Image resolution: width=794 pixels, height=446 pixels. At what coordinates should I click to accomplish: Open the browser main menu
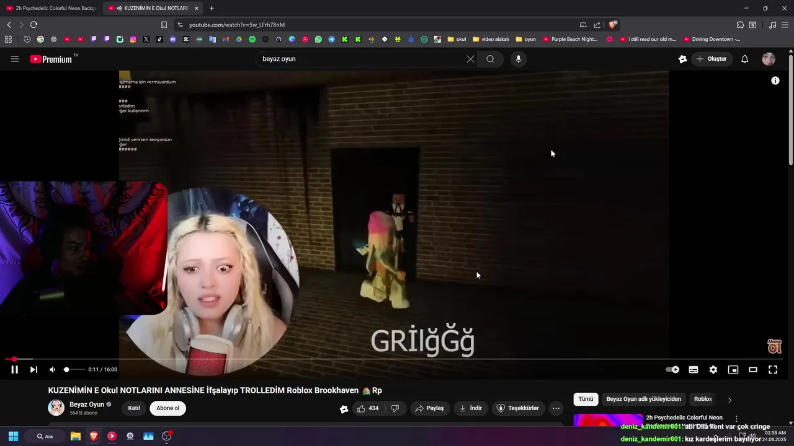click(x=785, y=25)
